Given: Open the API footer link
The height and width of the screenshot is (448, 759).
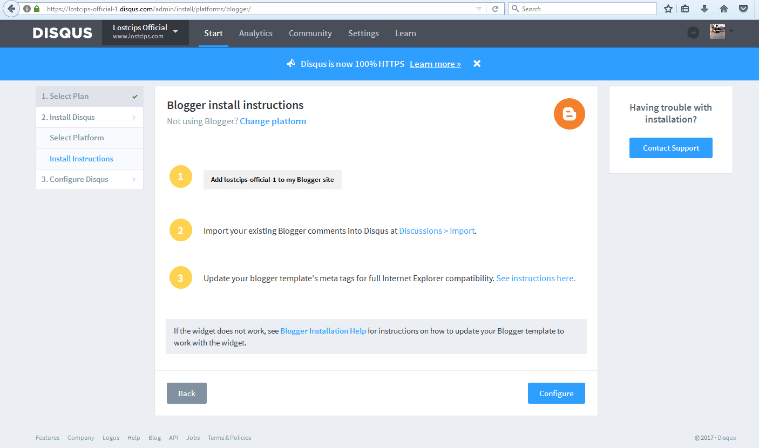Looking at the screenshot, I should coord(173,438).
